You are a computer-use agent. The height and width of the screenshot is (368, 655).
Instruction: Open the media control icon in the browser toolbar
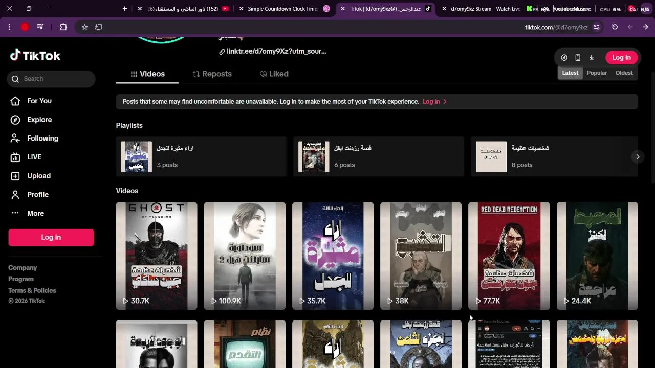click(x=40, y=27)
